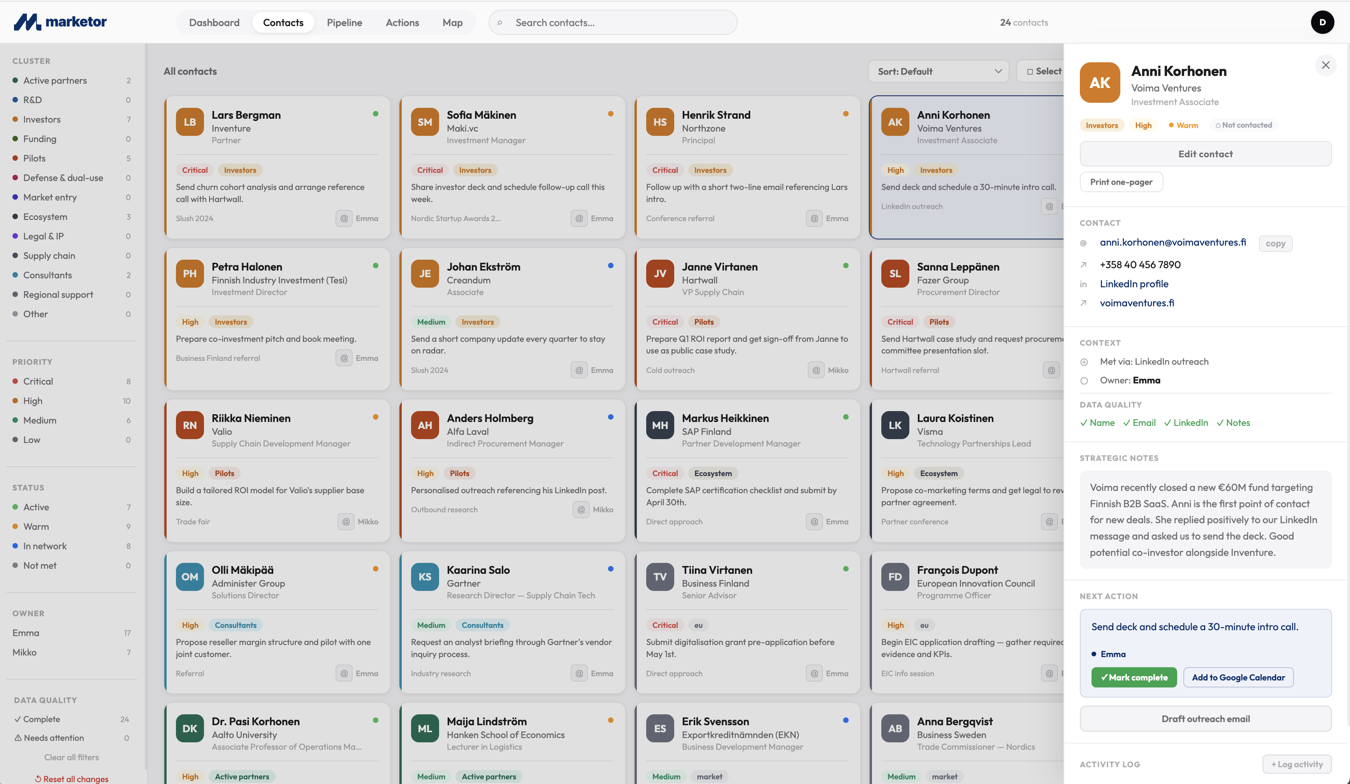Click Add to Google Calendar
This screenshot has width=1350, height=784.
click(x=1238, y=677)
